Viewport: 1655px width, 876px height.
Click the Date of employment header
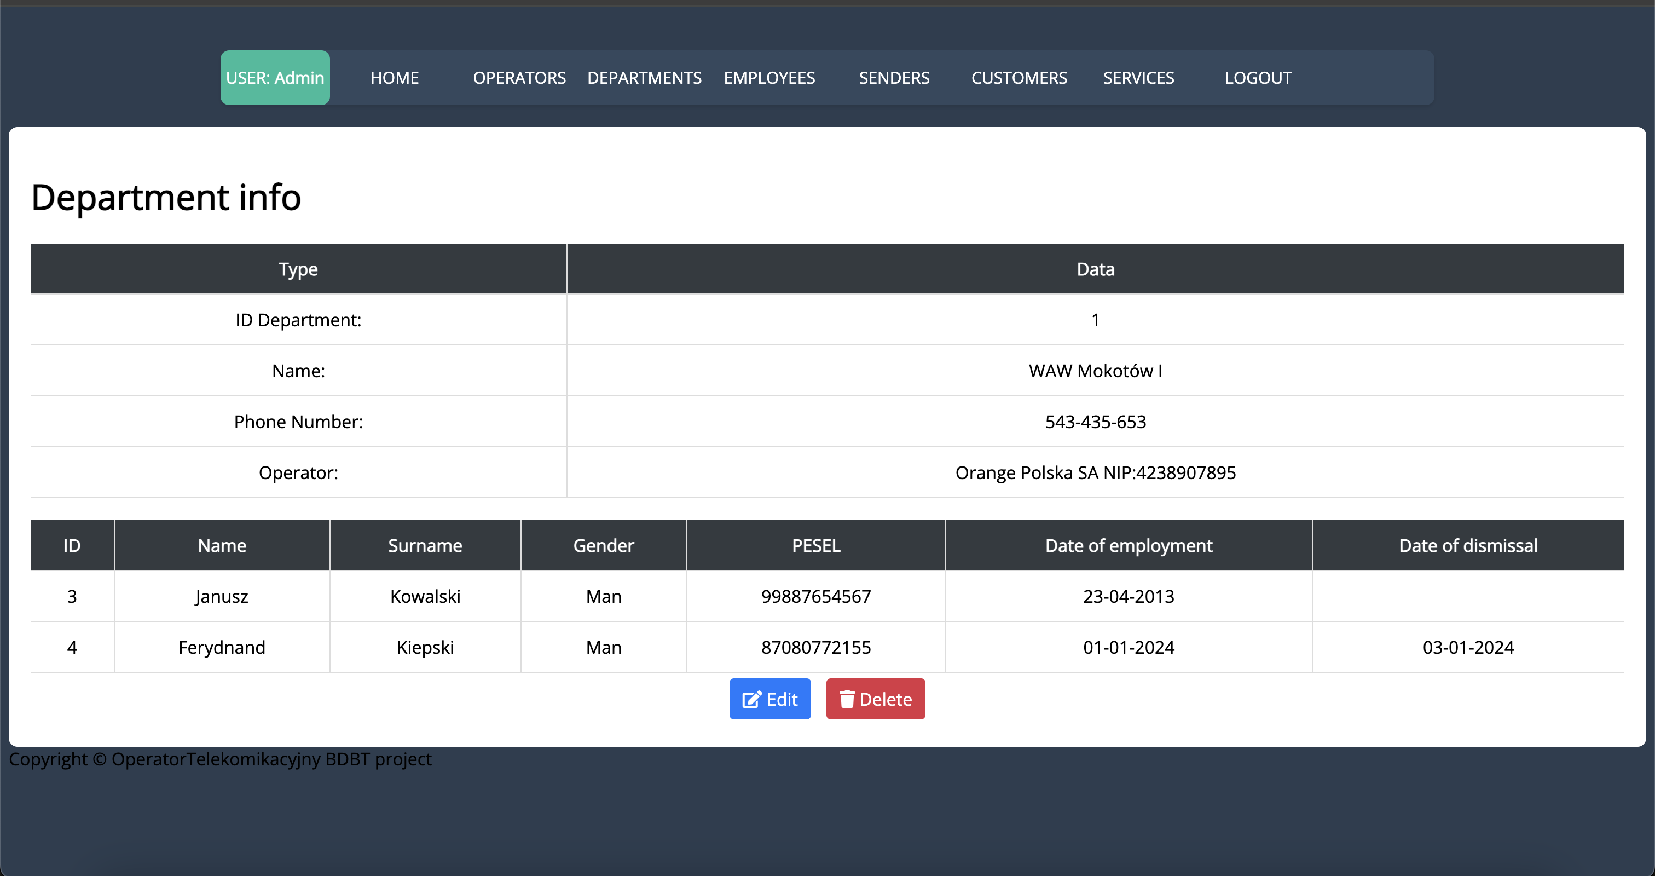pos(1128,546)
